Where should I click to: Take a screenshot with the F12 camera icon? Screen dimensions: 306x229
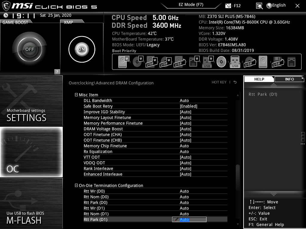point(228,6)
